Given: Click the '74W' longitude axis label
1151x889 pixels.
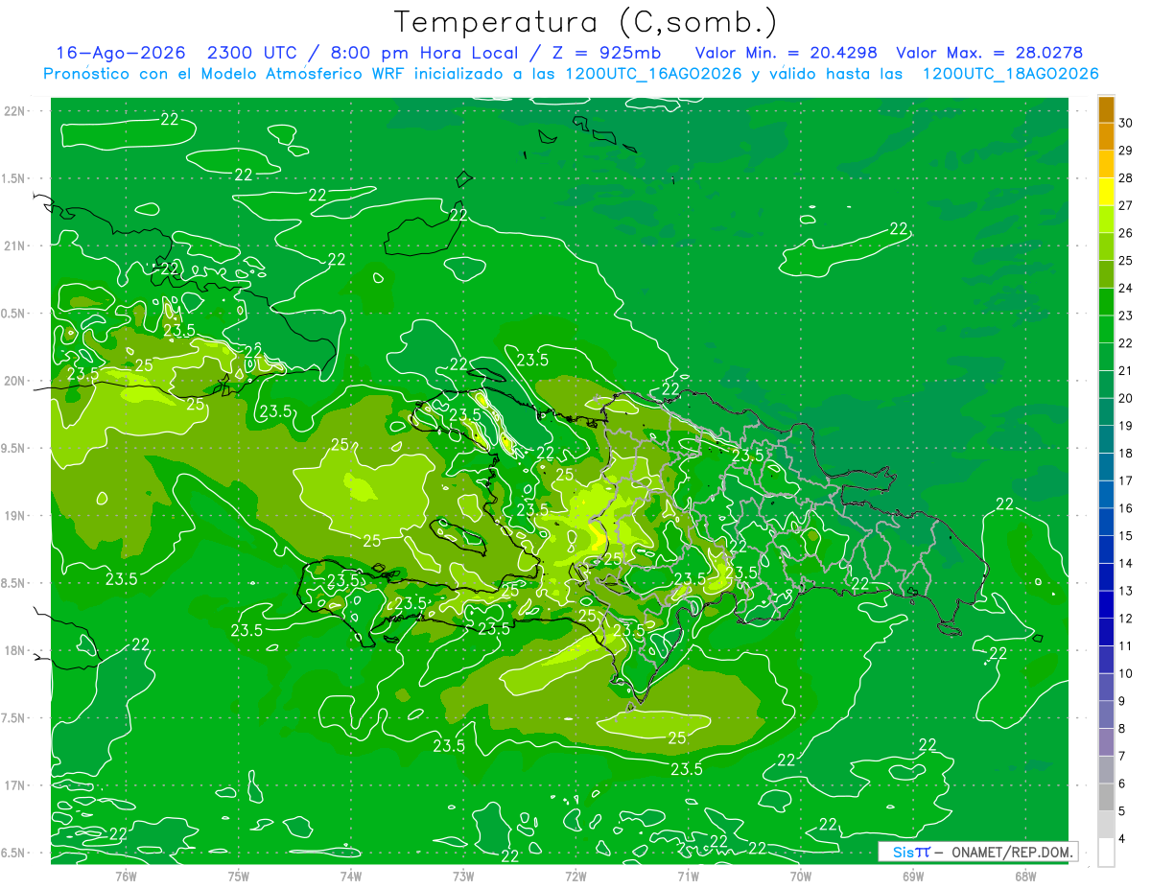Looking at the screenshot, I should tap(351, 876).
